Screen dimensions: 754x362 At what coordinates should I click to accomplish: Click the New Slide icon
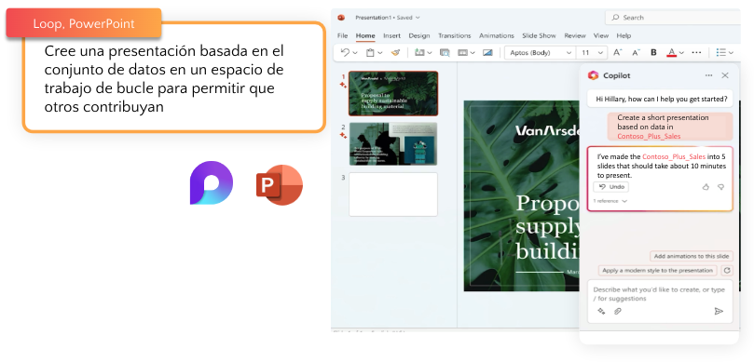click(x=419, y=52)
